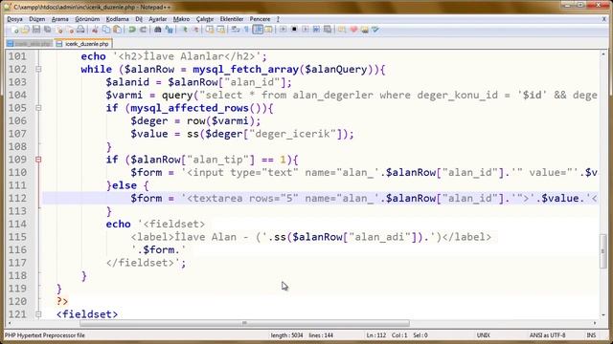This screenshot has height=344, width=613.
Task: Click the Start Recording macro icon
Action: [284, 30]
